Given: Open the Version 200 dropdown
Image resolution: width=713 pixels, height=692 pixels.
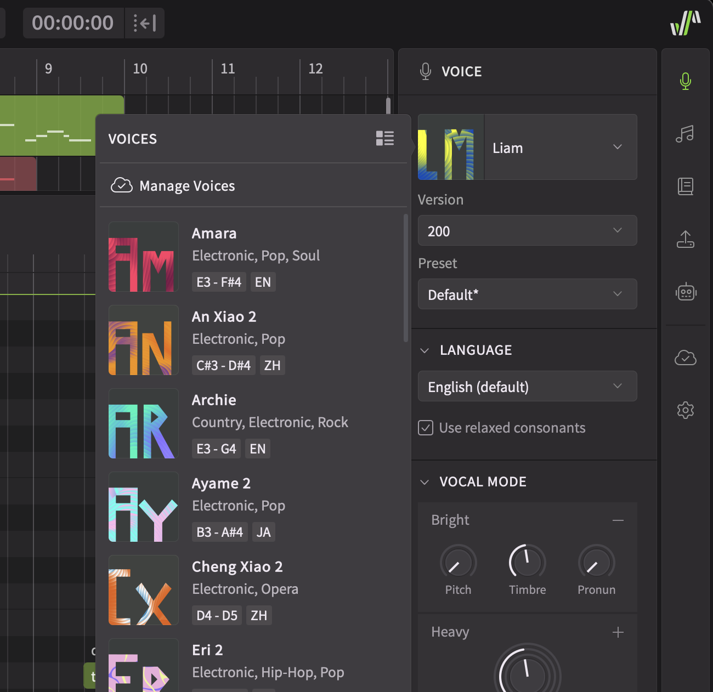Looking at the screenshot, I should point(527,230).
